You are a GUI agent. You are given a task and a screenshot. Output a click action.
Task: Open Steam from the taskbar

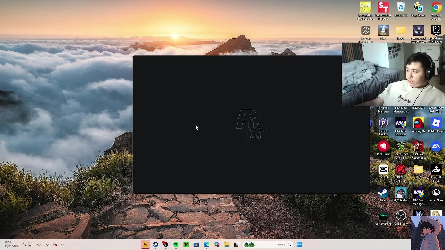[x=155, y=244]
